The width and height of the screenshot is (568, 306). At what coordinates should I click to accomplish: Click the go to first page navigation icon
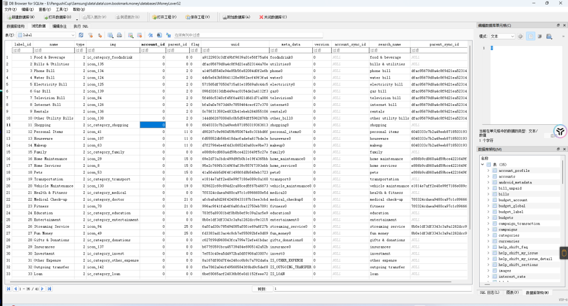pos(8,289)
